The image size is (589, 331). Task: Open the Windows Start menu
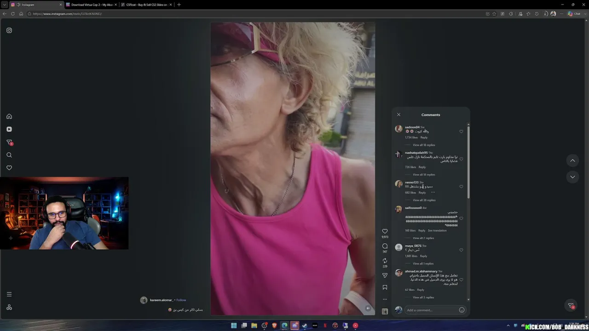click(234, 325)
